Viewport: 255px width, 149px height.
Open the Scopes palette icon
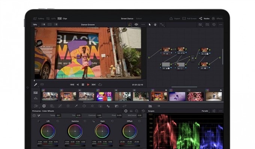[150, 106]
